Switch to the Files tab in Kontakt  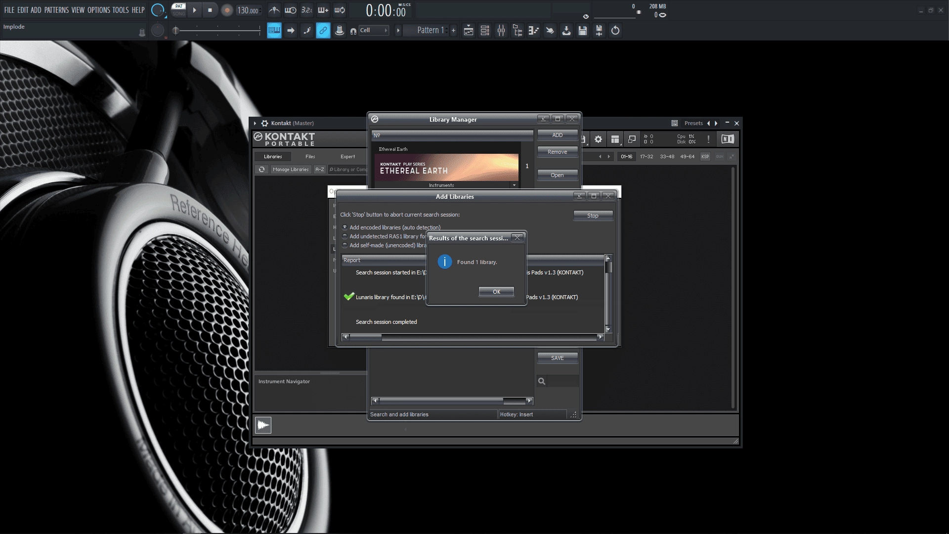(310, 157)
